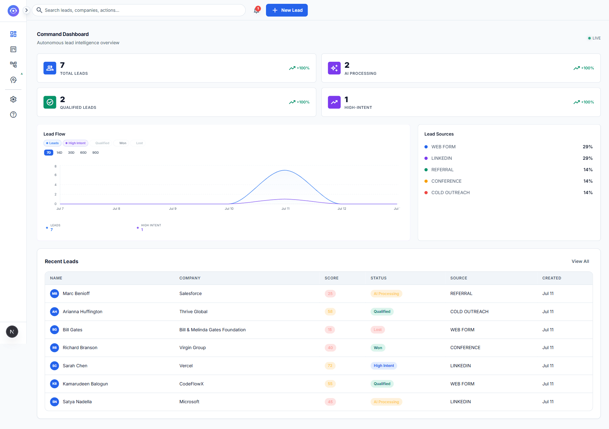This screenshot has height=429, width=609.
Task: Toggle the High Intent series chip
Action: tap(75, 143)
